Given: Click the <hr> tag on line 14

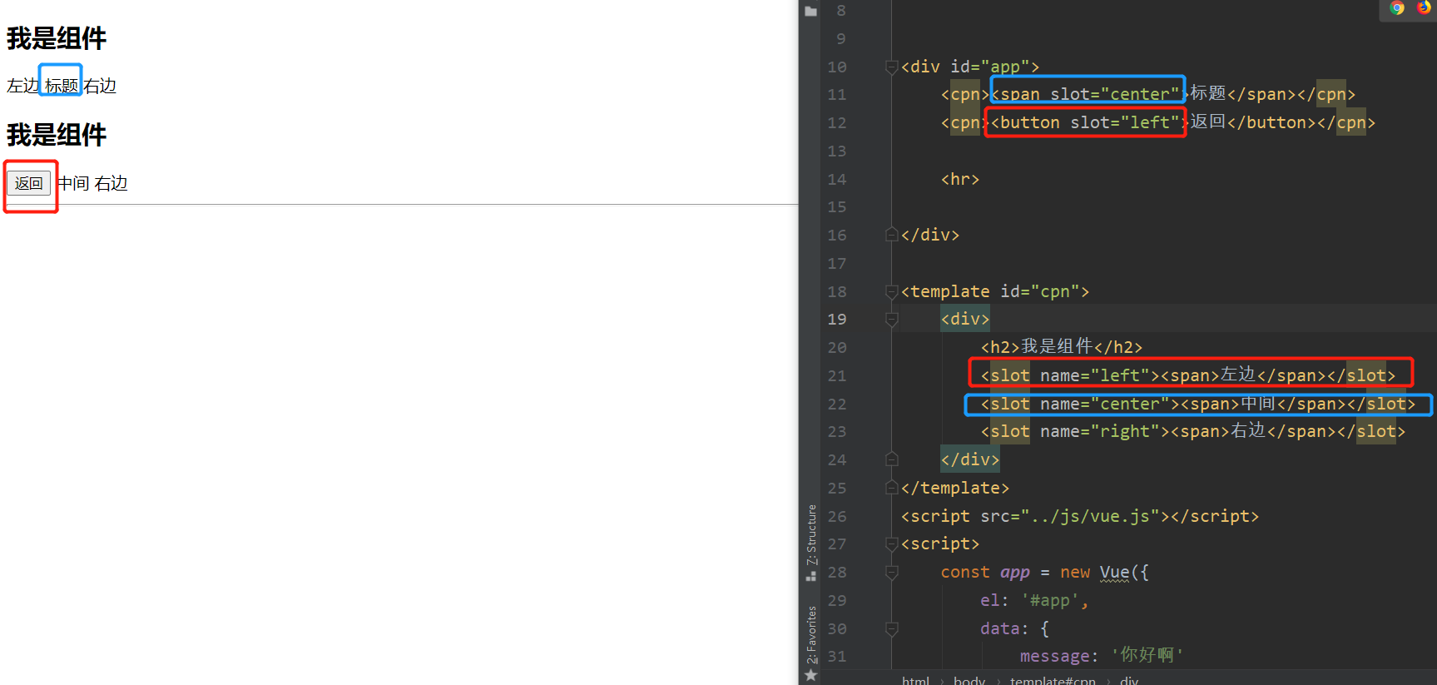Looking at the screenshot, I should coord(960,180).
